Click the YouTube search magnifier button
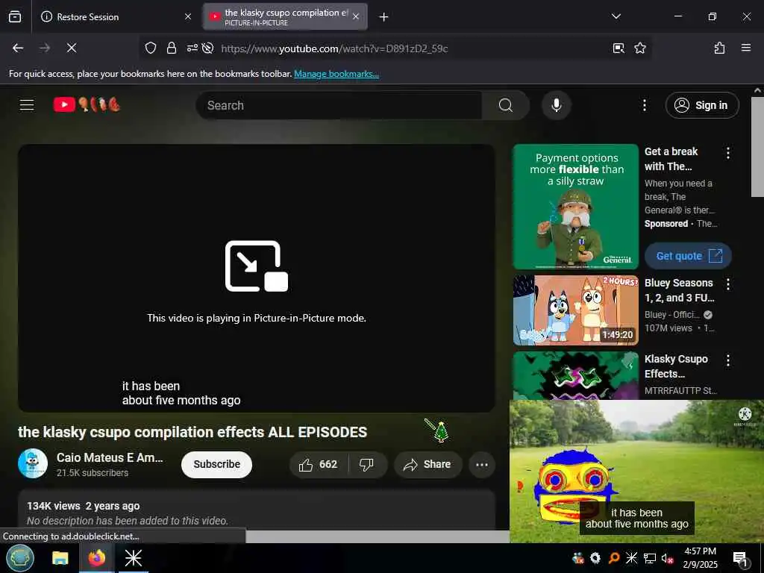 [505, 105]
